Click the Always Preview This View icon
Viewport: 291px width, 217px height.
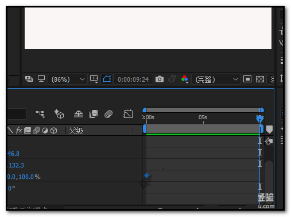[x=29, y=79]
